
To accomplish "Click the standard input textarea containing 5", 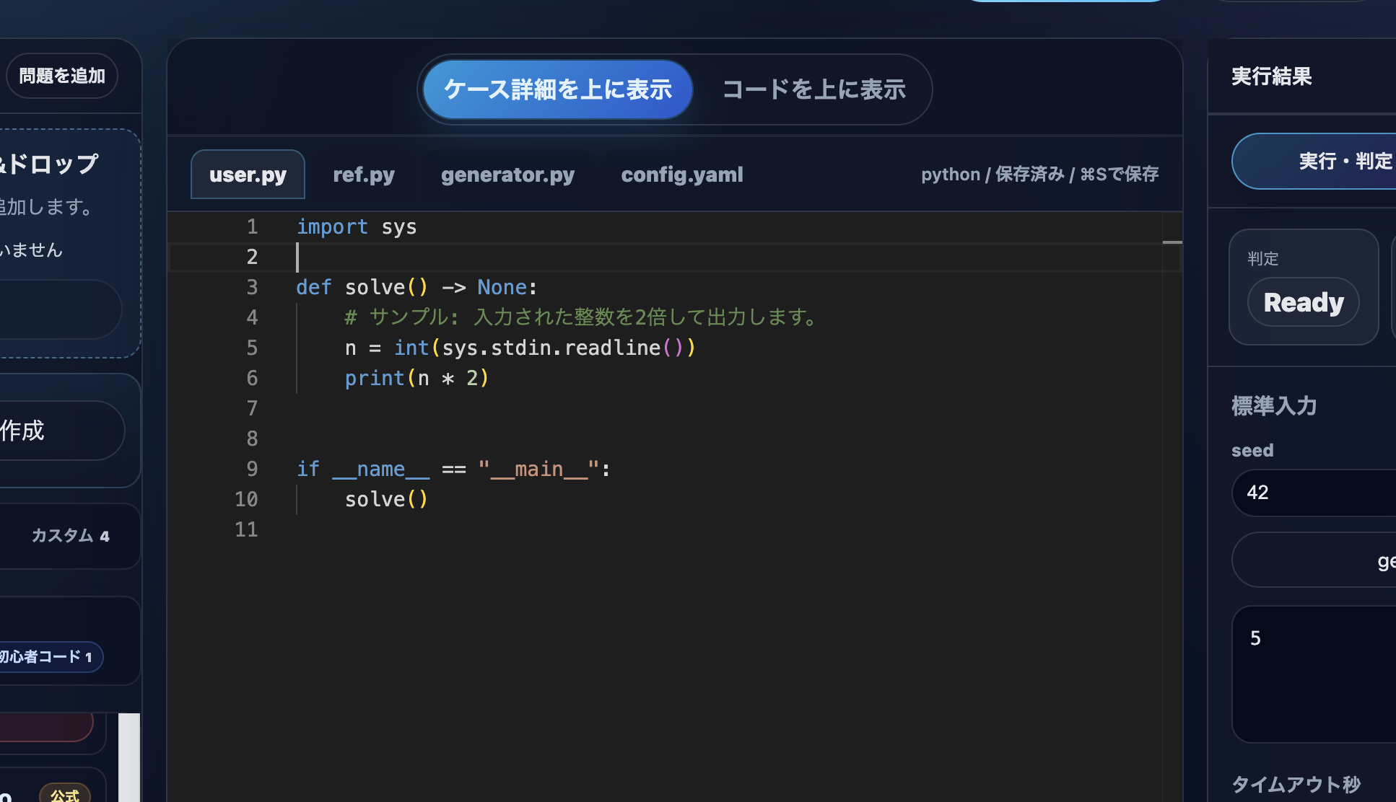I will tap(1315, 674).
